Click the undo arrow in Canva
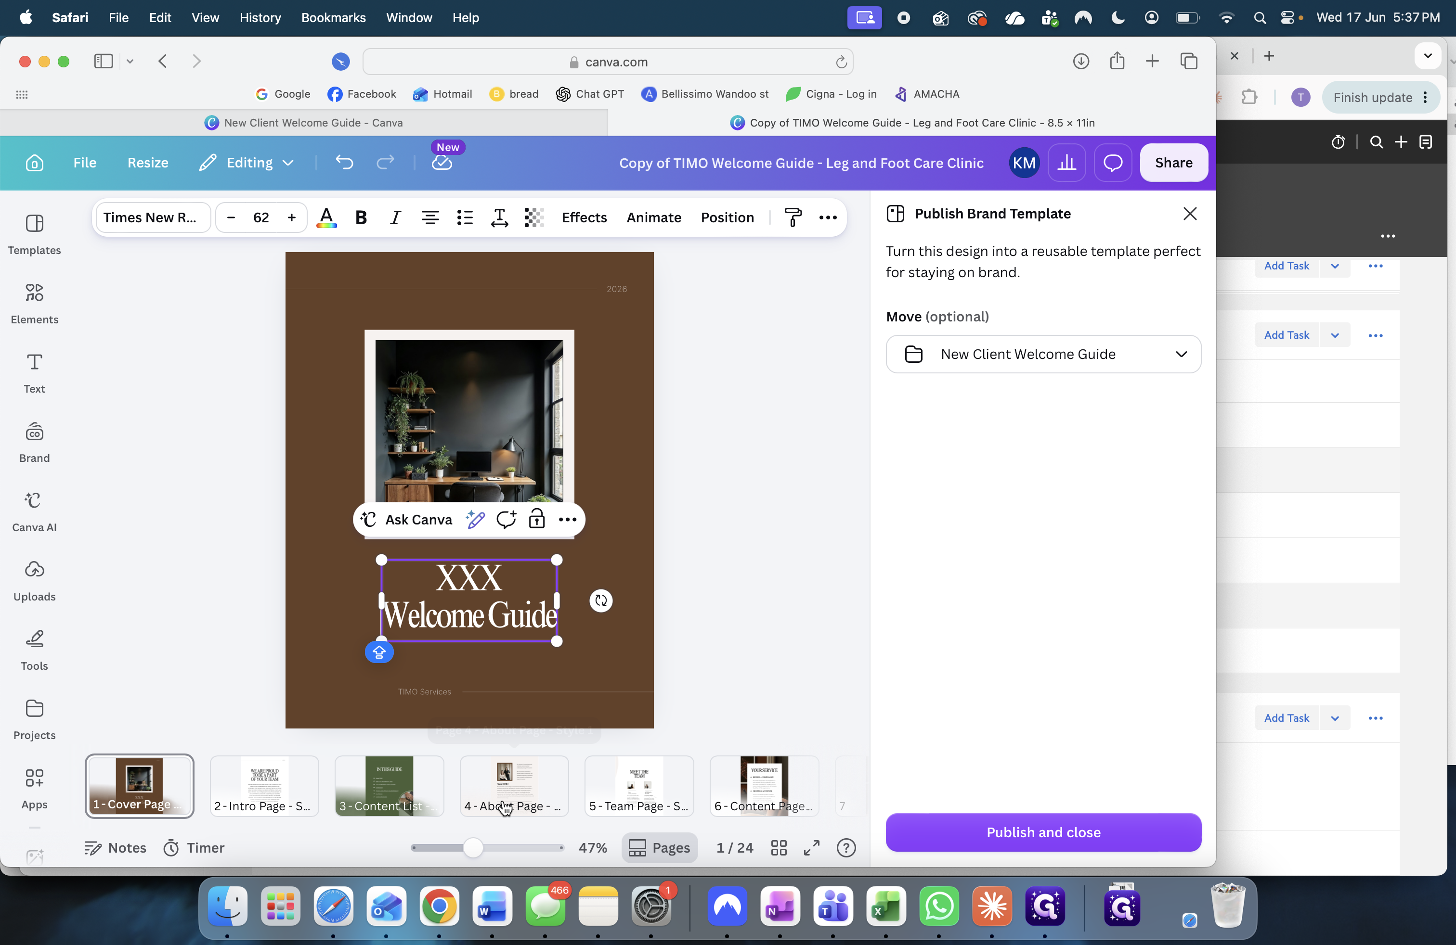The image size is (1456, 945). 344,163
